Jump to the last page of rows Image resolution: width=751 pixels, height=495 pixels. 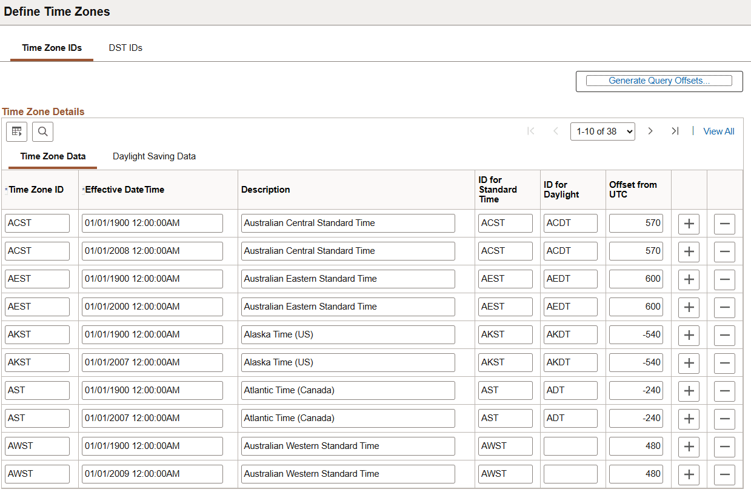(675, 131)
